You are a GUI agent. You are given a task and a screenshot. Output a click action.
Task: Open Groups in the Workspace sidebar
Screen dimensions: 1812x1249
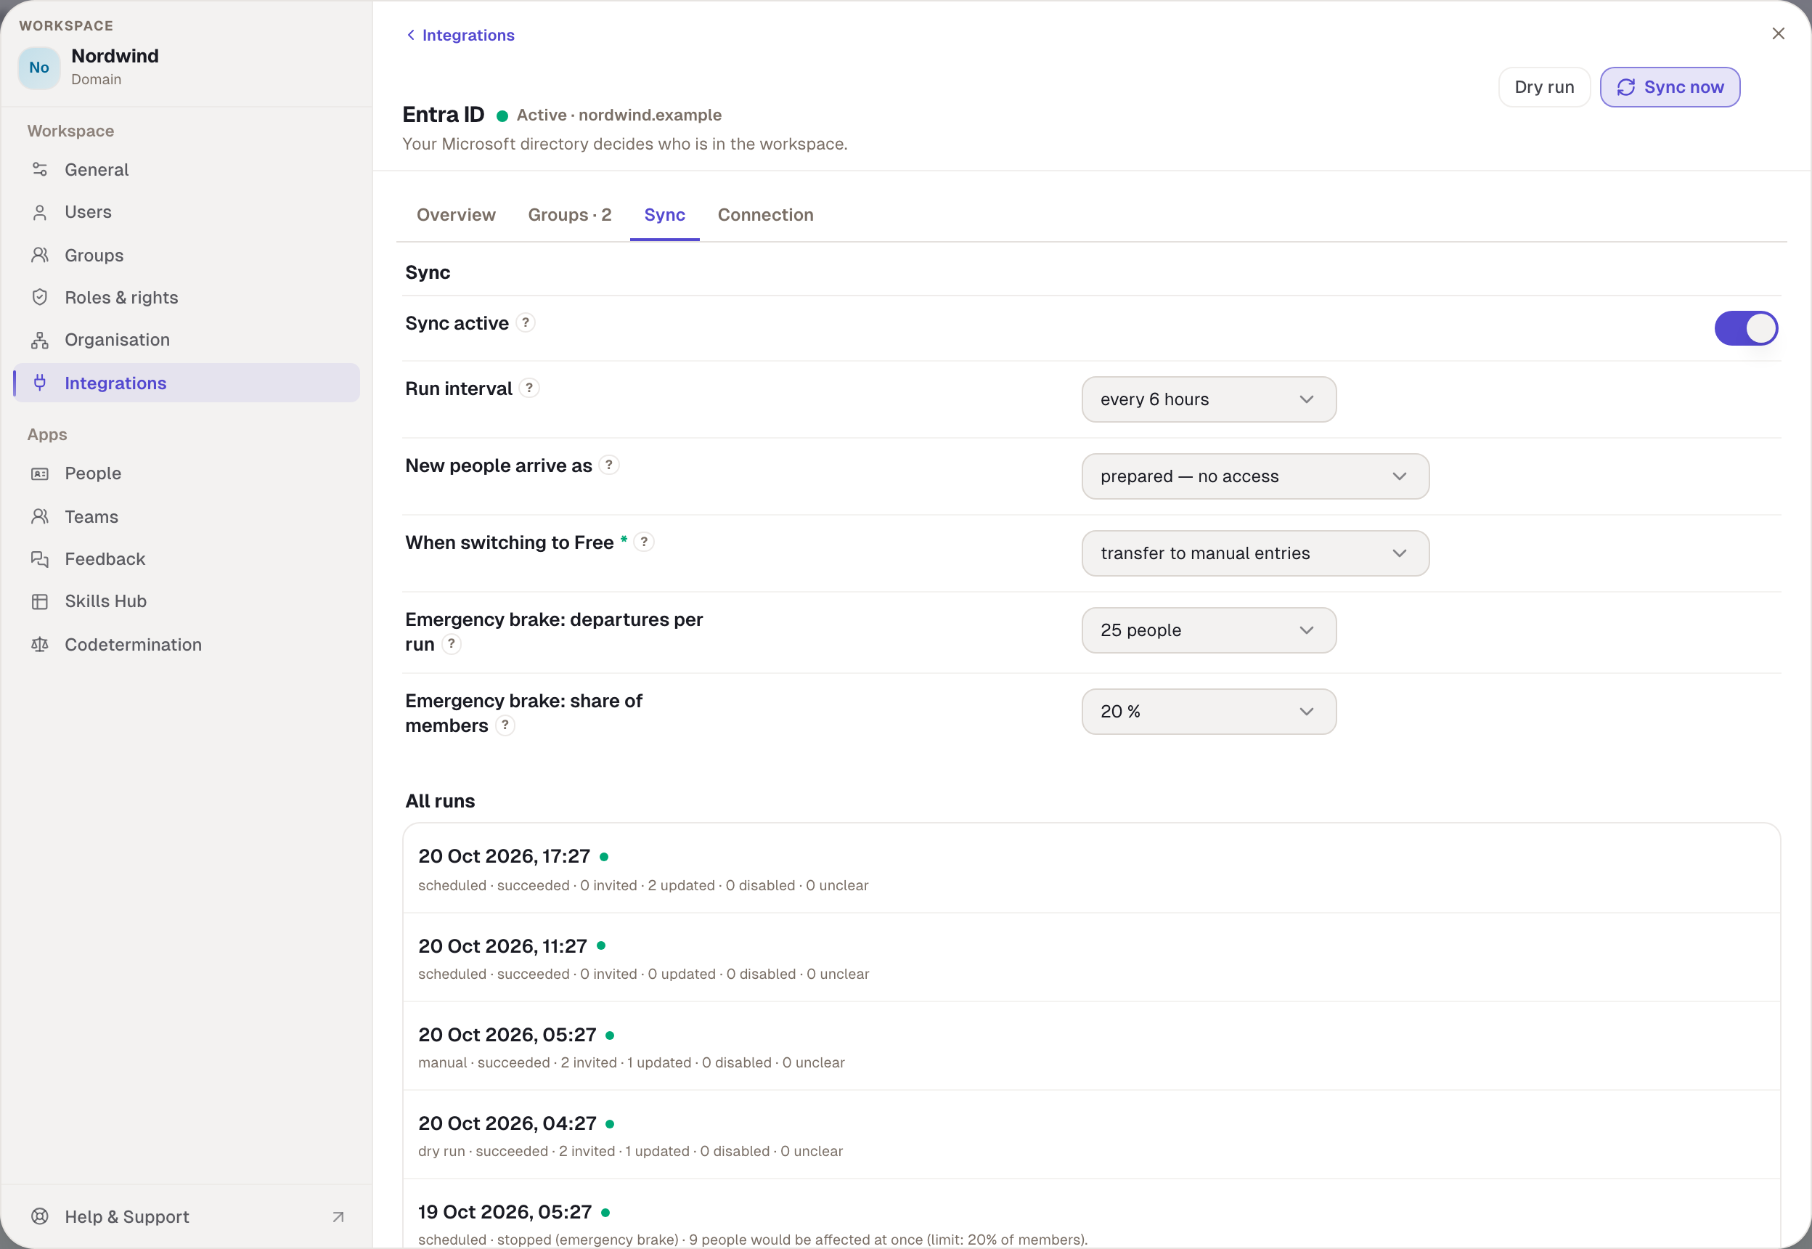click(x=186, y=255)
